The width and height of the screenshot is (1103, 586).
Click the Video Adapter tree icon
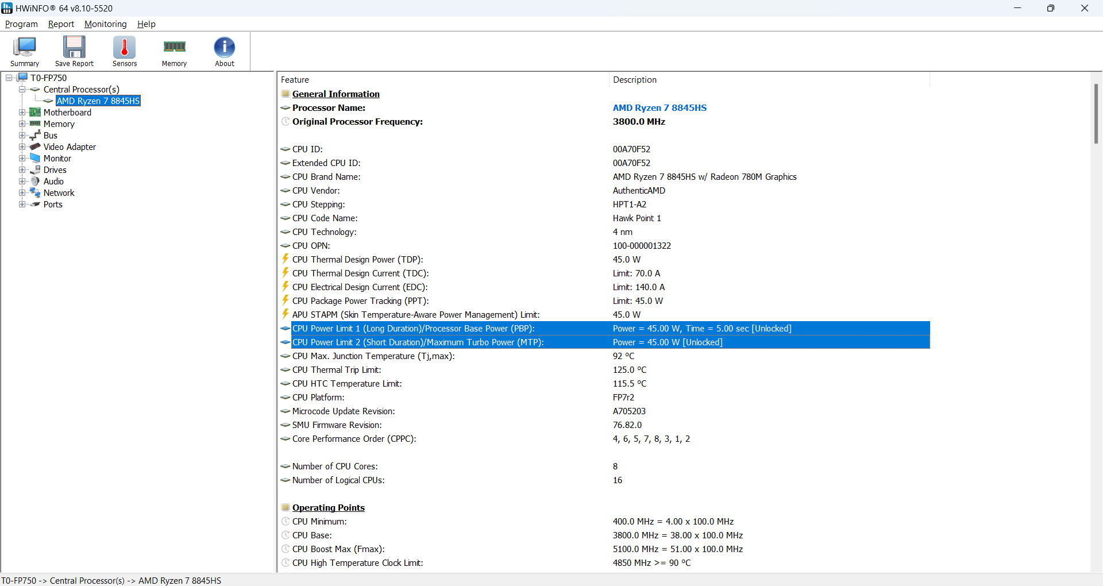pos(35,146)
